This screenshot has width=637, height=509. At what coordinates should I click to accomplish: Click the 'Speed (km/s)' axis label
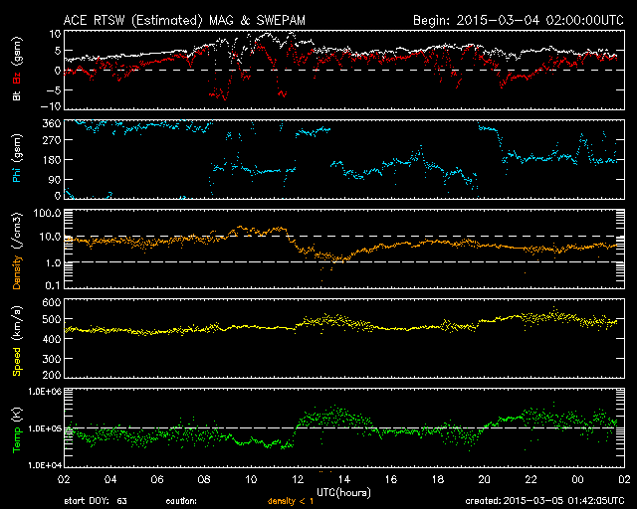tap(17, 341)
